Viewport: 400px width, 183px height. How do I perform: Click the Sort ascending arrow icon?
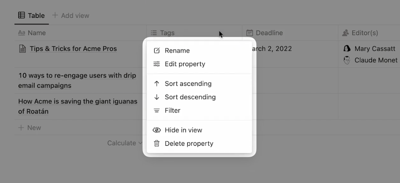[x=157, y=84]
